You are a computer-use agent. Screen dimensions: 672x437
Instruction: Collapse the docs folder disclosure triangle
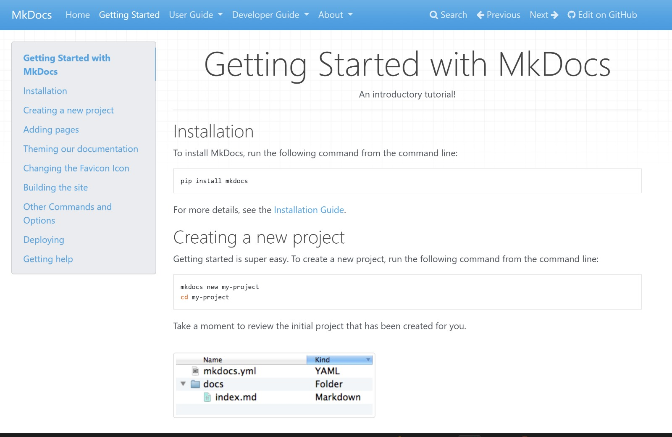[183, 384]
